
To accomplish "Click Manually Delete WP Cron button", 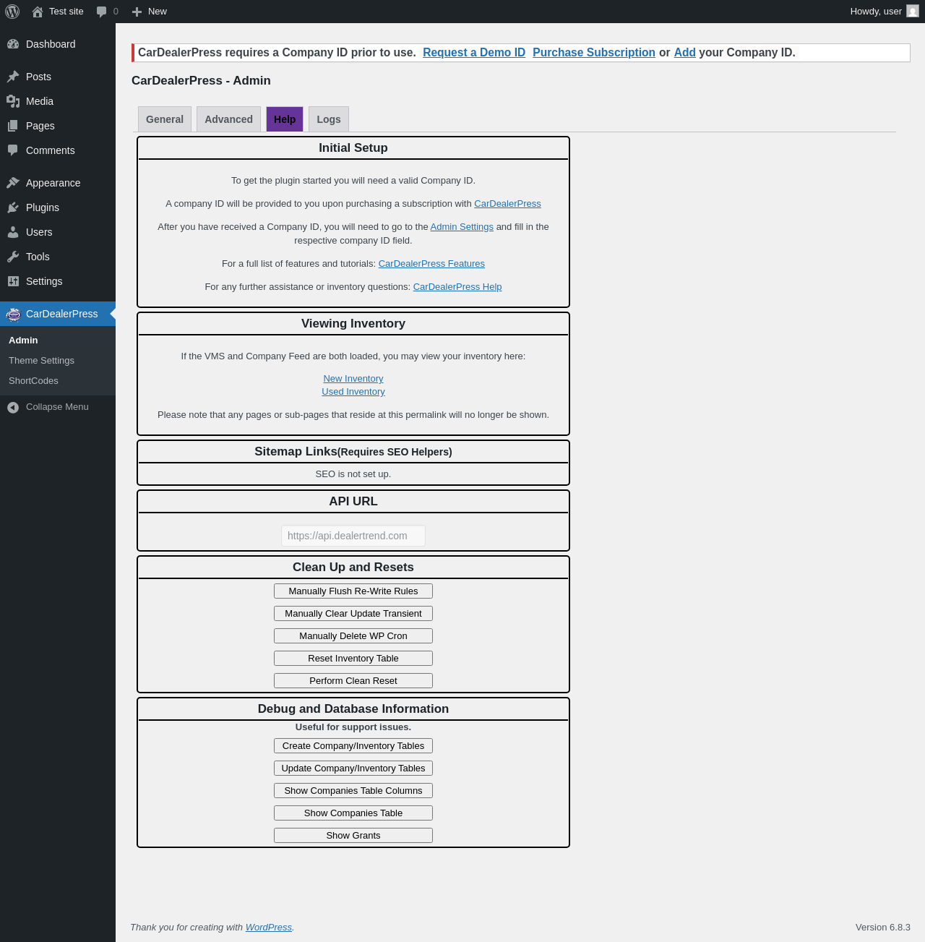I will 353,636.
